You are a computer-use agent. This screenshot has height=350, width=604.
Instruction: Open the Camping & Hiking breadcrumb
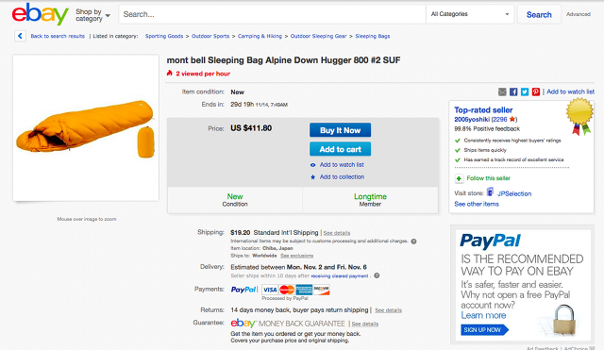coord(260,36)
